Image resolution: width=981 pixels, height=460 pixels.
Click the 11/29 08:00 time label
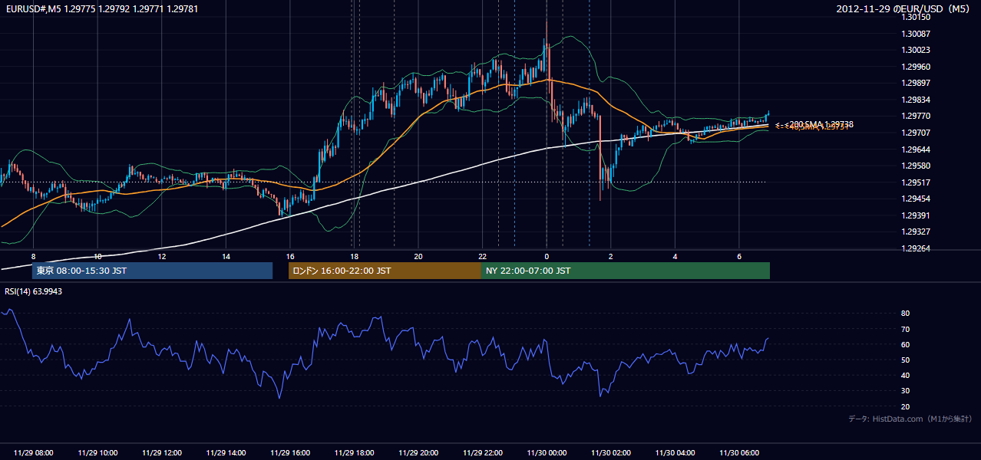tap(33, 453)
